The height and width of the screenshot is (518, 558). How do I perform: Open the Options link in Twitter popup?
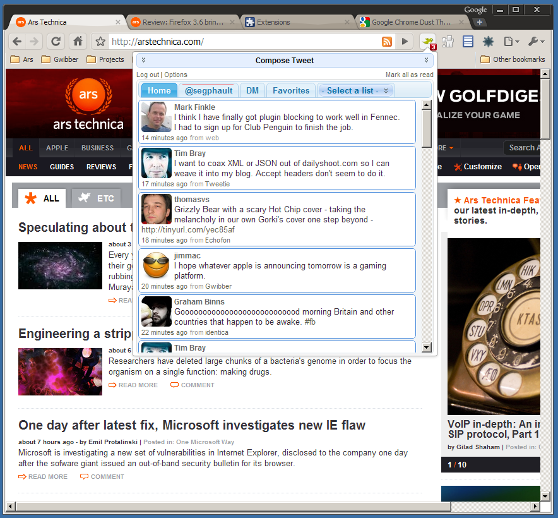point(176,75)
